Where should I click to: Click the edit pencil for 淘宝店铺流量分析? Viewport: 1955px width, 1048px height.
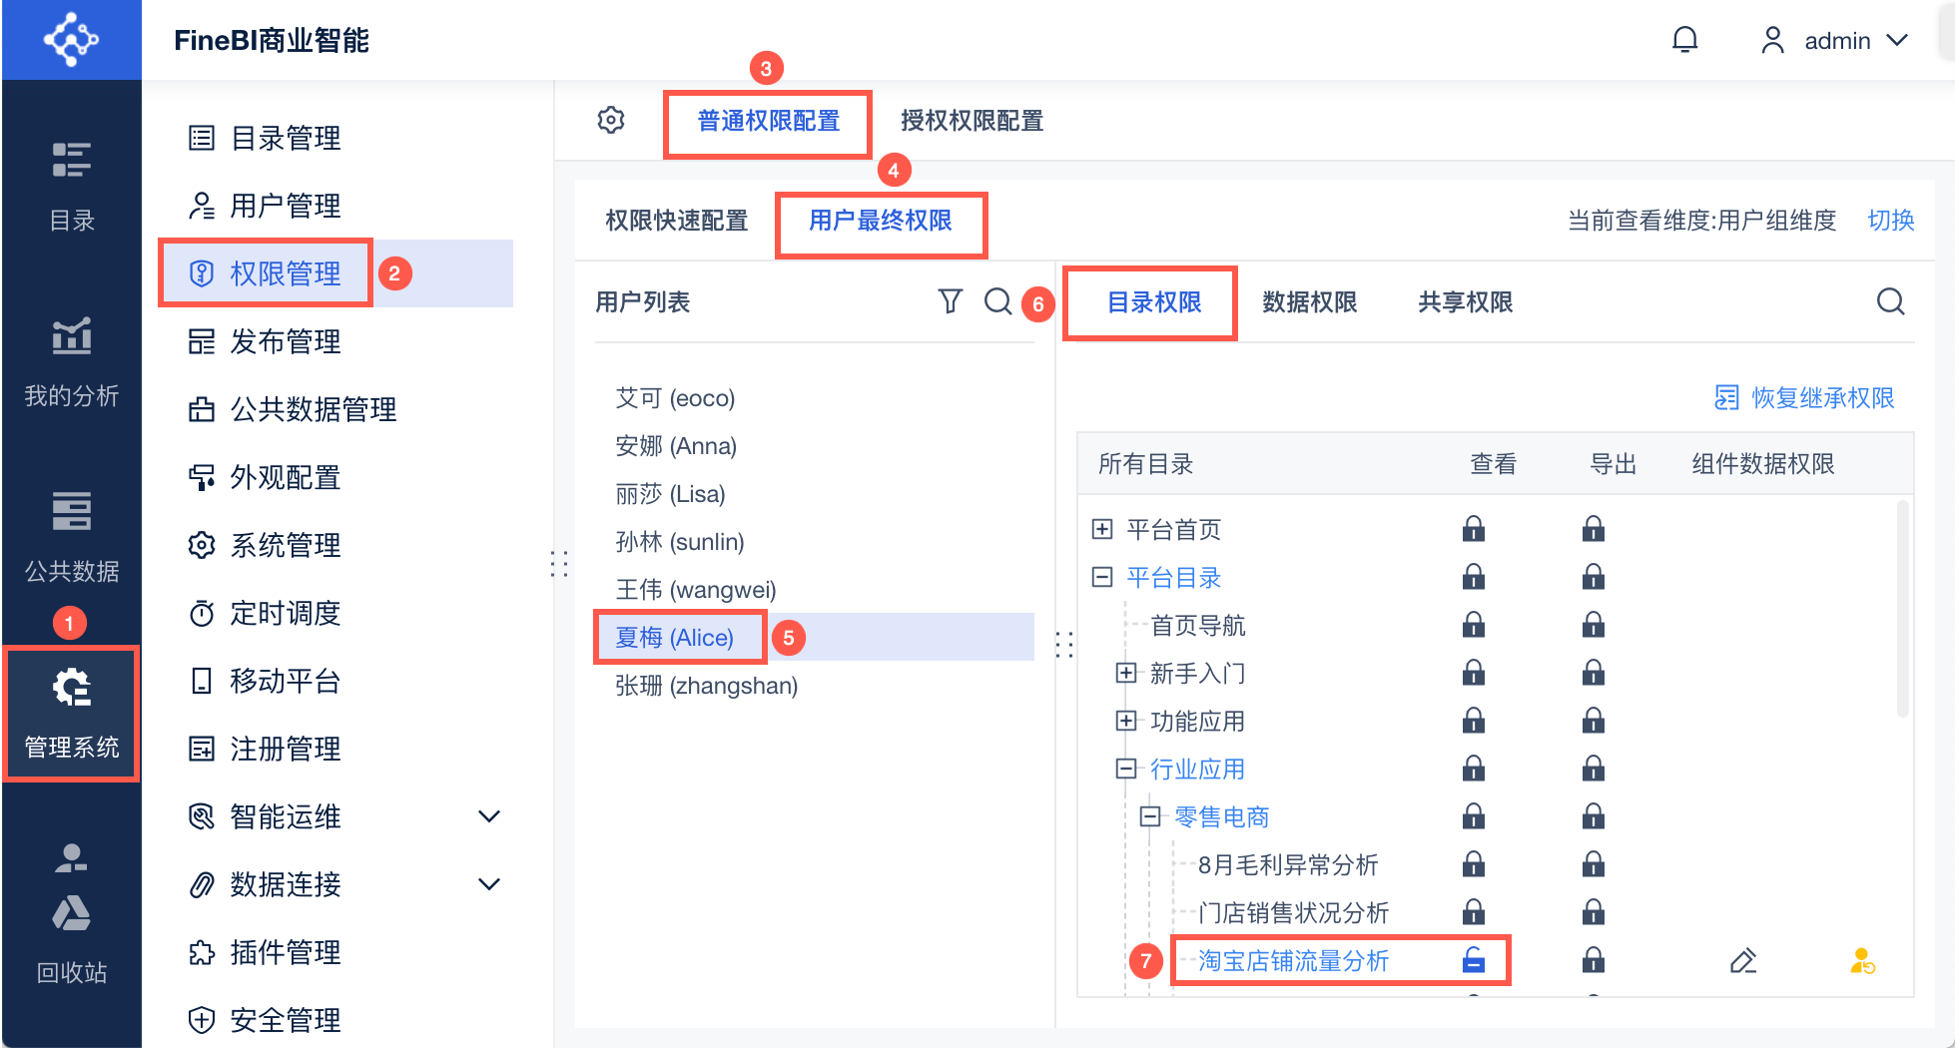click(1742, 961)
